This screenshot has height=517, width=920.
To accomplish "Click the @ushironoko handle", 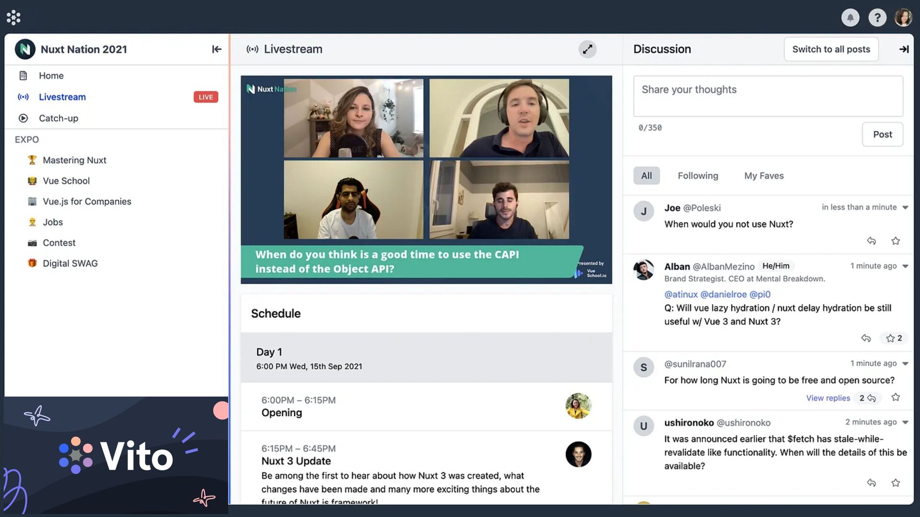I will pos(744,423).
